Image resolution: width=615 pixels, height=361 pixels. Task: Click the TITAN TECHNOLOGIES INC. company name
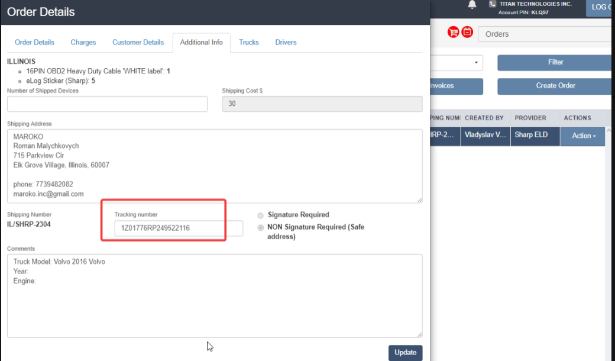click(535, 4)
